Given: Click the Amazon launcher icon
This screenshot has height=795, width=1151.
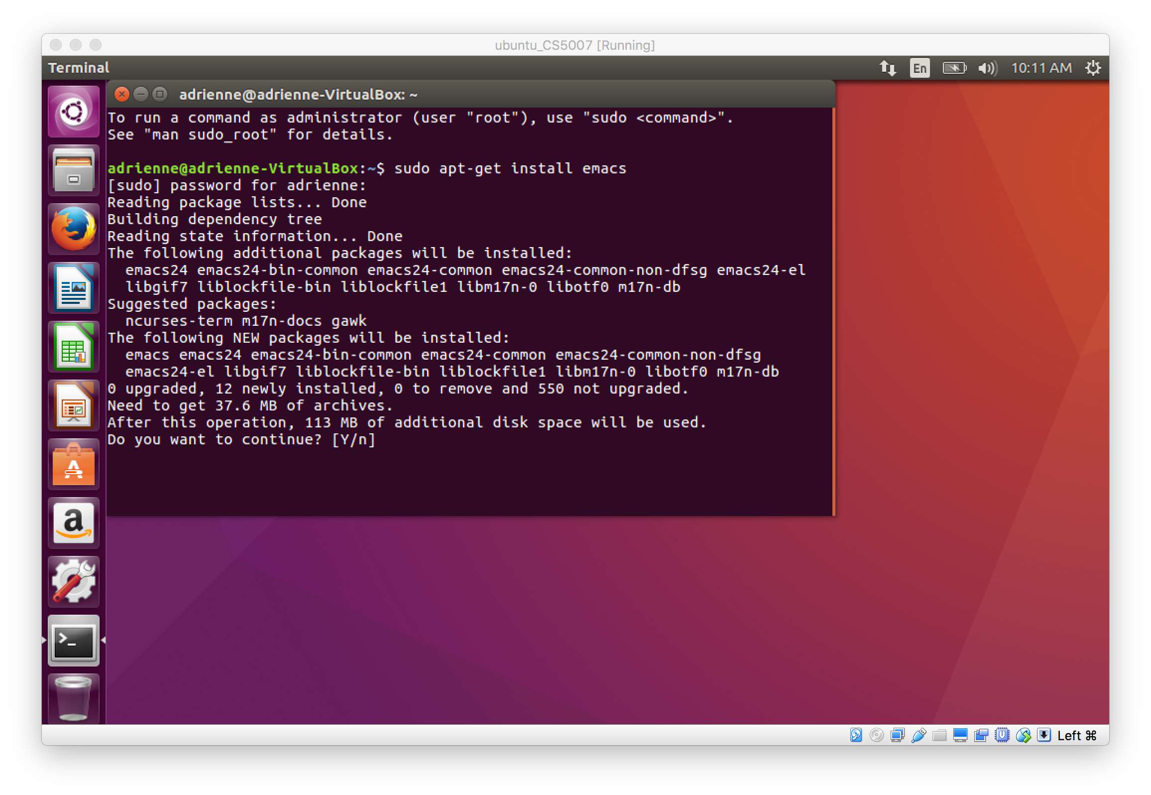Looking at the screenshot, I should (x=74, y=523).
